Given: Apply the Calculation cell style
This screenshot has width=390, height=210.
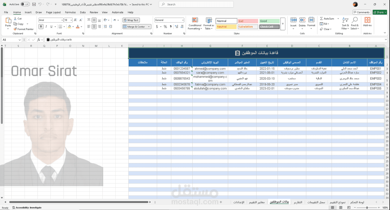Looking at the screenshot, I should 248,27.
